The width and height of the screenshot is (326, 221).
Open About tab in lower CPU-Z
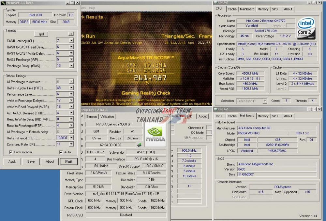[x=288, y=116]
